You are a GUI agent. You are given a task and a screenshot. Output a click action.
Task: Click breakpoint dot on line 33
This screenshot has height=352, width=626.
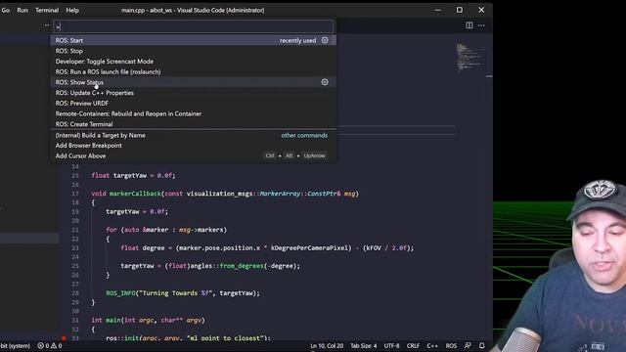point(64,338)
